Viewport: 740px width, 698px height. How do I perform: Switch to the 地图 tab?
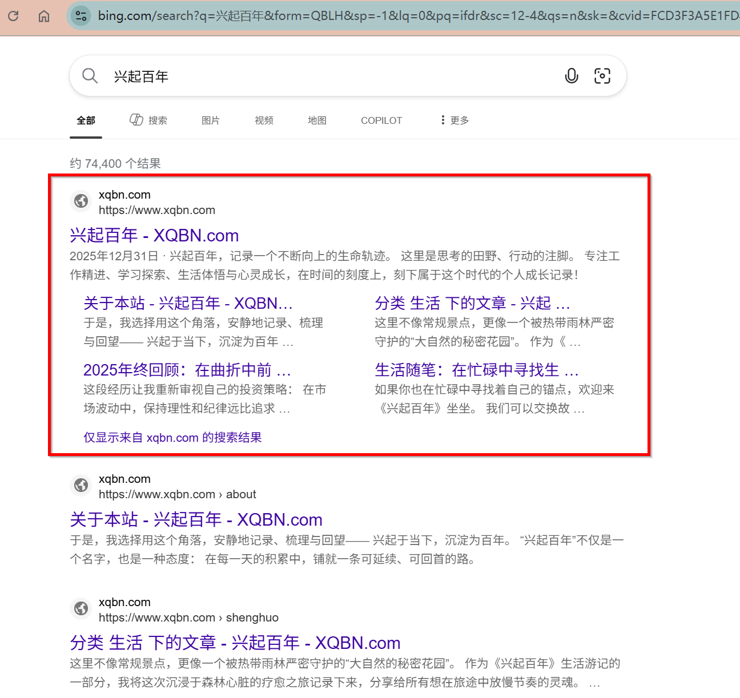(317, 120)
